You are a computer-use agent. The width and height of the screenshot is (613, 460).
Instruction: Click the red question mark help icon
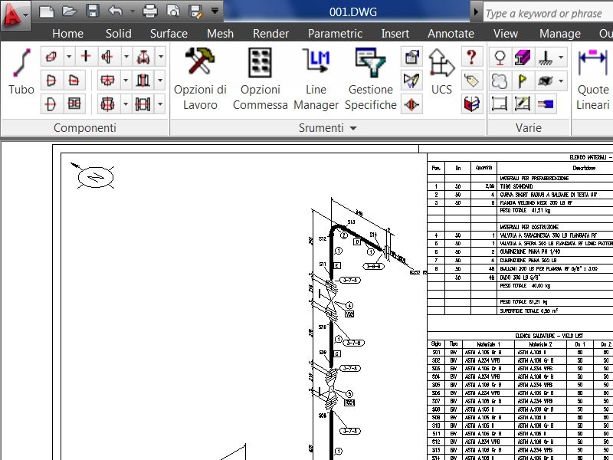coord(472,57)
